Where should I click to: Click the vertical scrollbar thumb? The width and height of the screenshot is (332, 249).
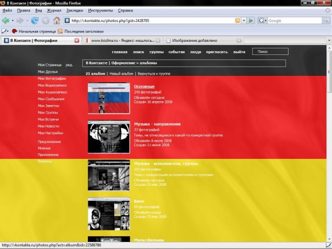[x=329, y=71]
